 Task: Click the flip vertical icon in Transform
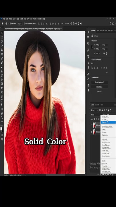107,53
